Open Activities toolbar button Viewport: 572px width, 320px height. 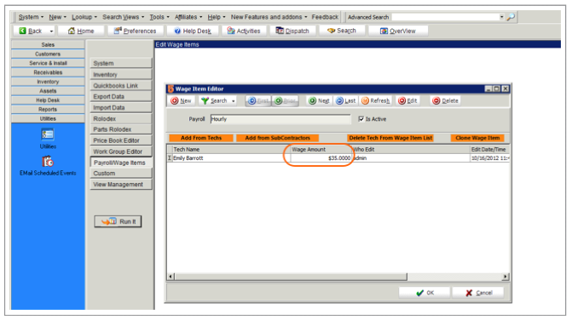(x=244, y=31)
